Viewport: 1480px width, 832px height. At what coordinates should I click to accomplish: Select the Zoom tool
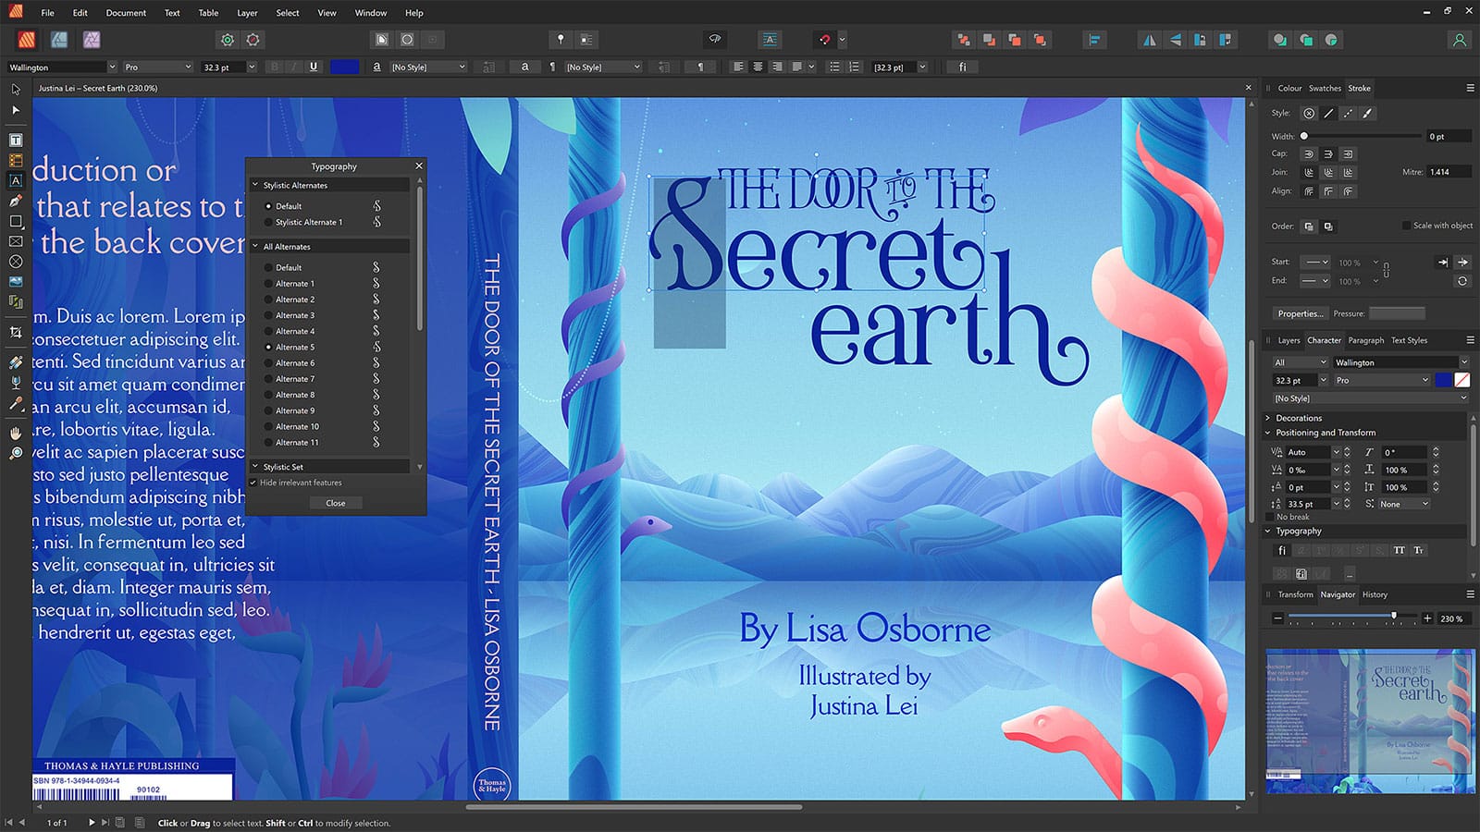[15, 454]
